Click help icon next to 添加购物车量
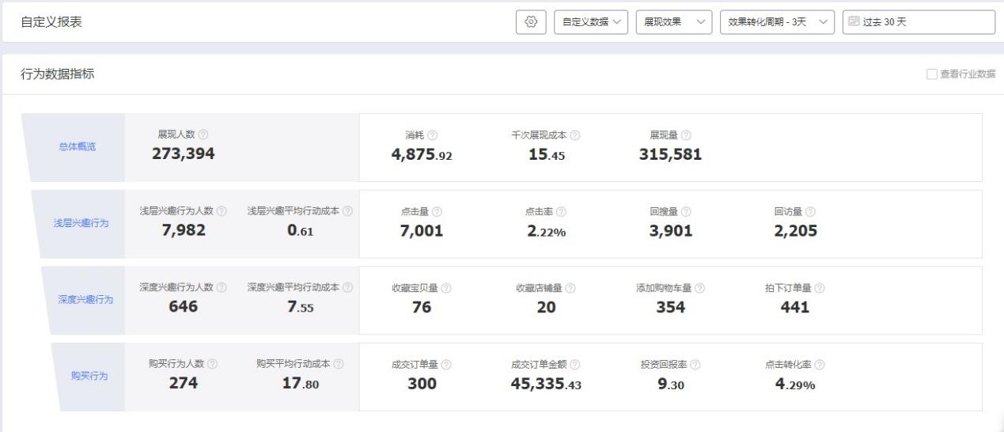Image resolution: width=1004 pixels, height=432 pixels. (x=700, y=289)
